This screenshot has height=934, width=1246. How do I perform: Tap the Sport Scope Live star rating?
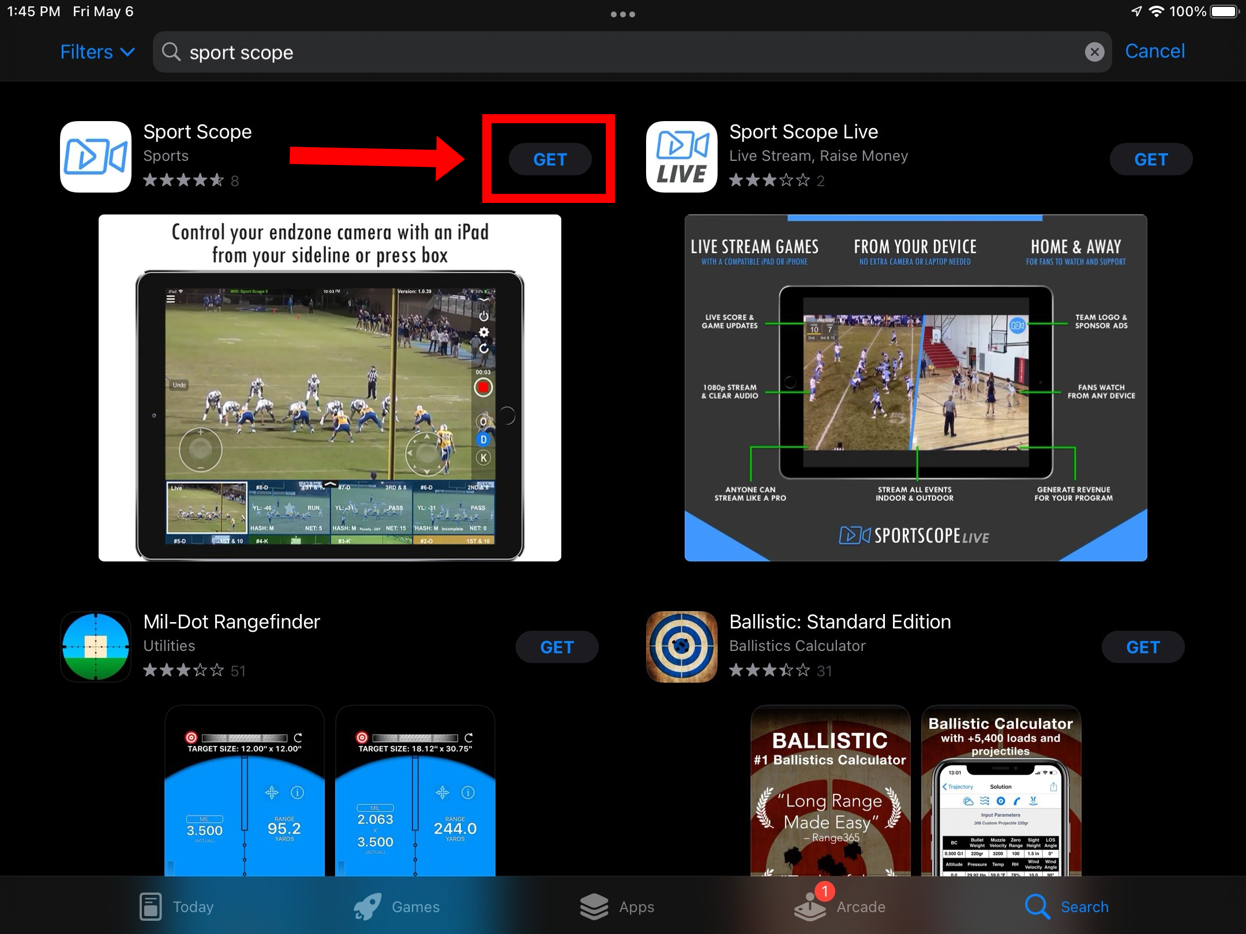[770, 180]
